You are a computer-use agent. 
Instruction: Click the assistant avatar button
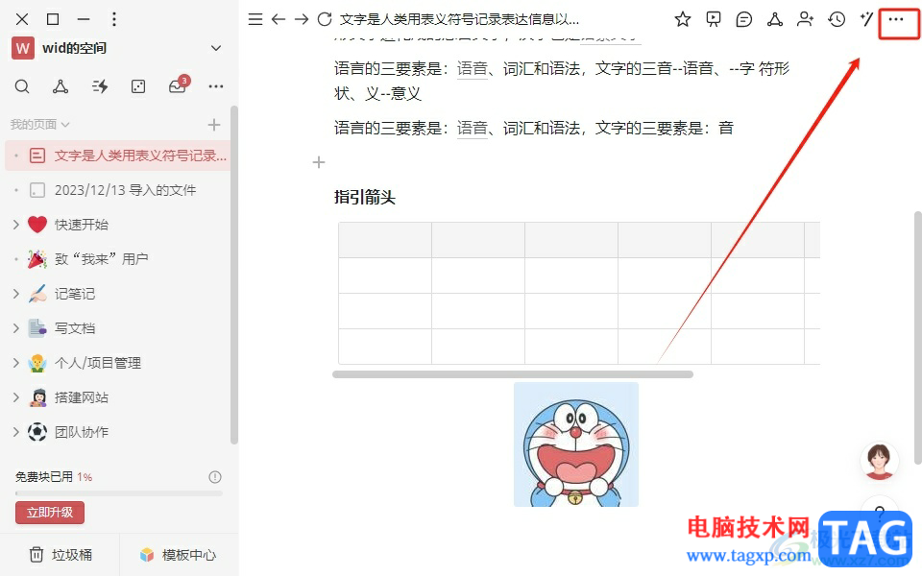coord(879,460)
